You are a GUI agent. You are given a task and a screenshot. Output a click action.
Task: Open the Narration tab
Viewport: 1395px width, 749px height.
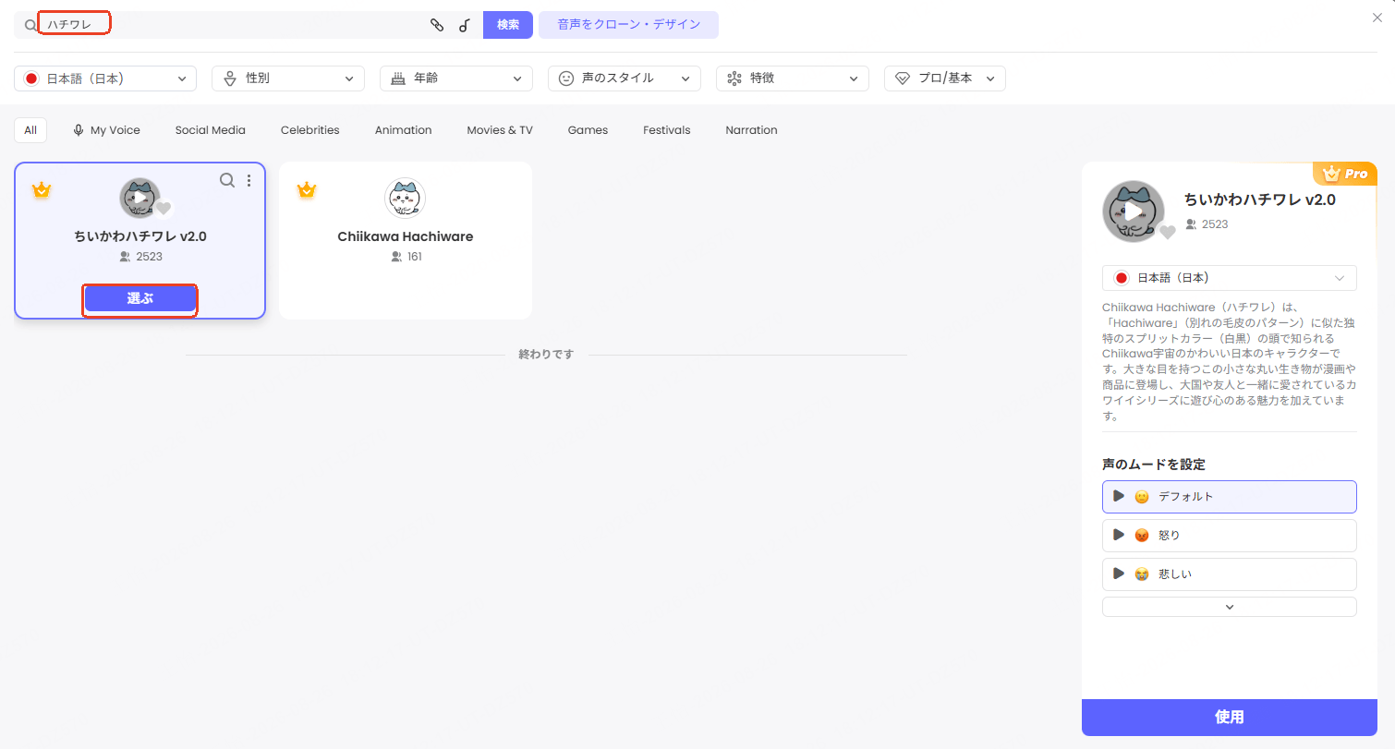752,130
